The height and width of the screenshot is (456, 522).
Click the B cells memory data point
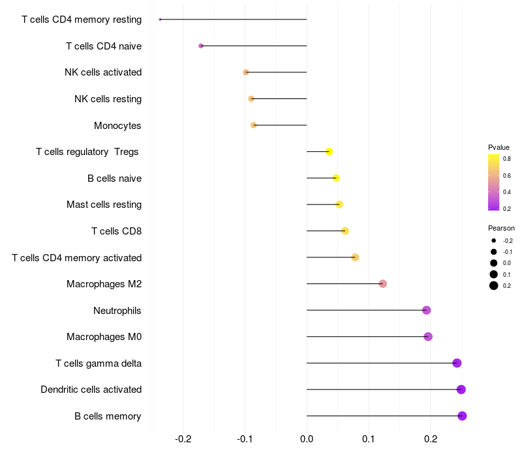pyautogui.click(x=462, y=416)
